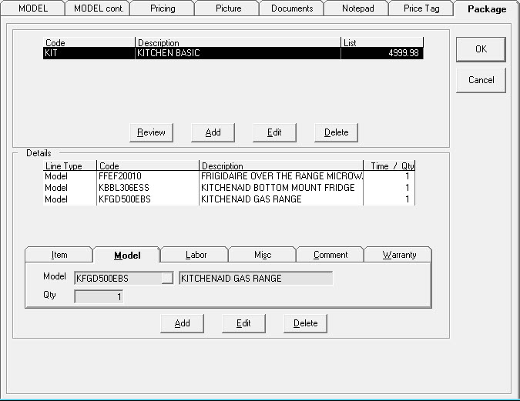The height and width of the screenshot is (401, 520).
Task: Click the Model code field KFGD500EBS
Action: pos(118,278)
